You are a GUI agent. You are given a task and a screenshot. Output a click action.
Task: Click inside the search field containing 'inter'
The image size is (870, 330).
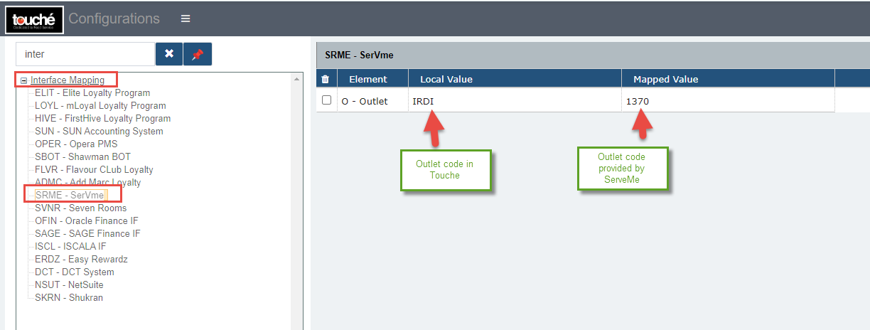point(85,54)
